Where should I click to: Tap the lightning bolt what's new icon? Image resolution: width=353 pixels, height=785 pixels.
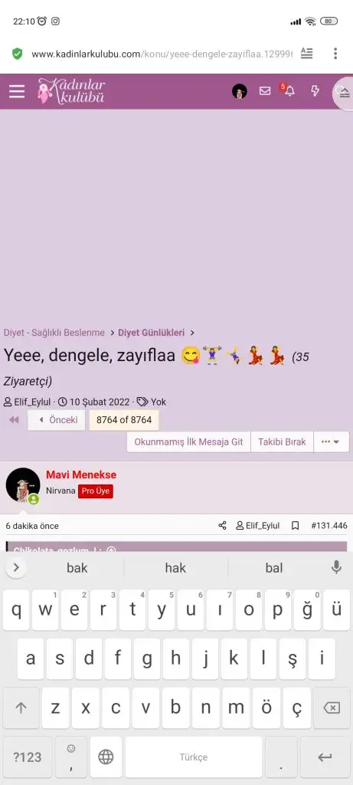click(315, 91)
